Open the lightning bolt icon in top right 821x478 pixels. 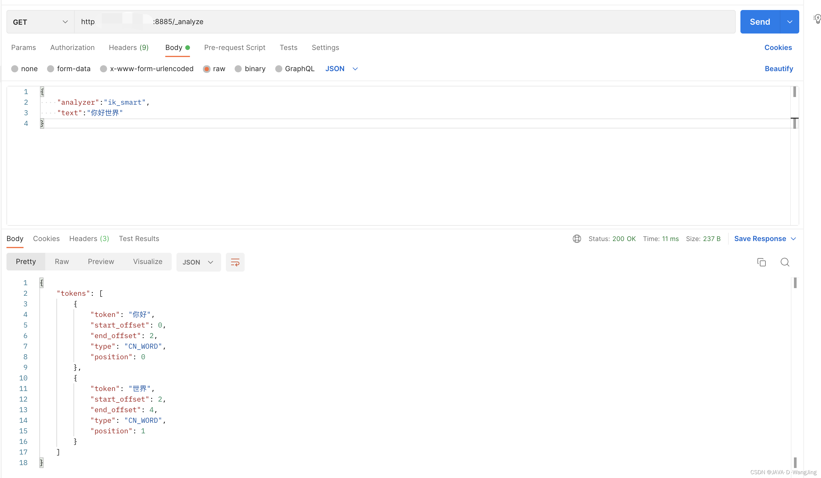tap(817, 19)
